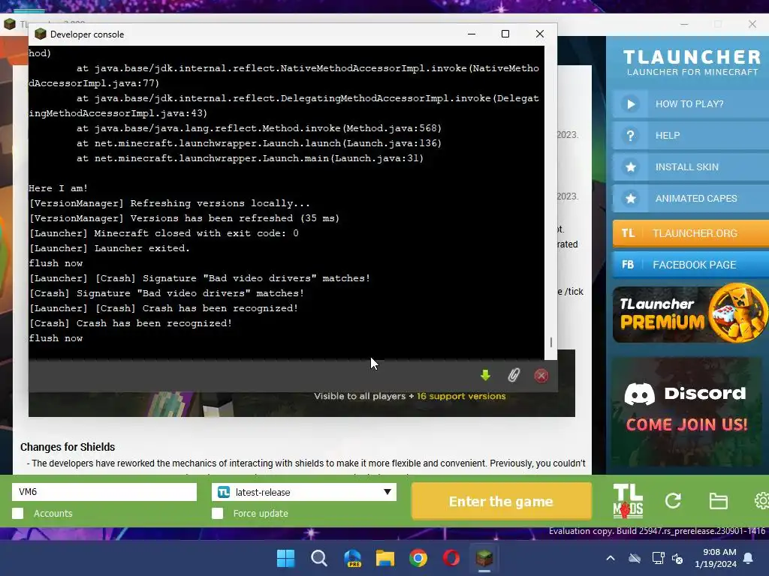The image size is (769, 576).
Task: Click the network display tray icon
Action: 658,558
